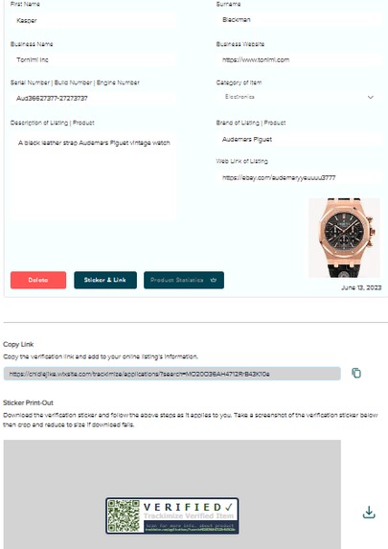Delete this listing with the red Delete button
The height and width of the screenshot is (549, 388).
click(x=38, y=280)
